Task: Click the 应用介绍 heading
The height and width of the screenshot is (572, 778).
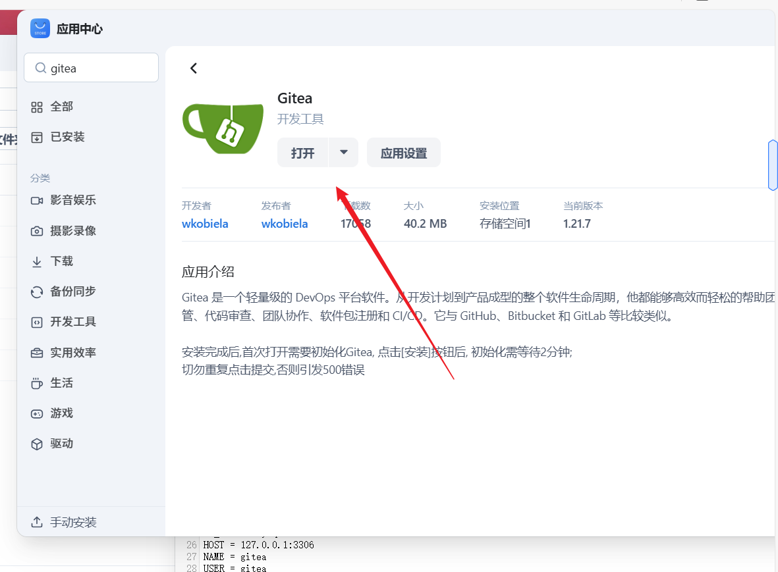Action: click(208, 272)
